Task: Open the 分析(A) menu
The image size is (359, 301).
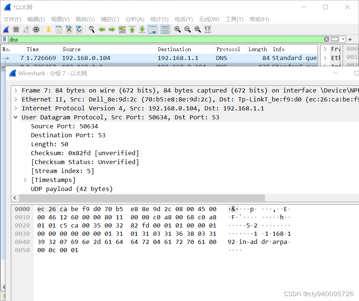Action: click(x=135, y=19)
